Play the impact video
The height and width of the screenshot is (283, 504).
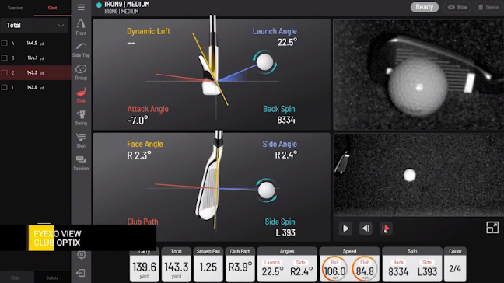[345, 229]
